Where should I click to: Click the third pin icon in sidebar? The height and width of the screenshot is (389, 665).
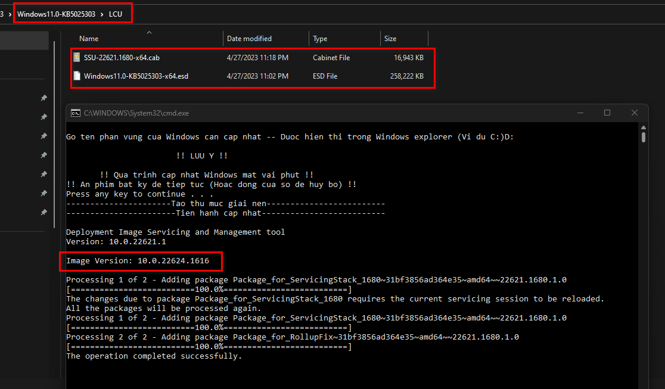[43, 136]
